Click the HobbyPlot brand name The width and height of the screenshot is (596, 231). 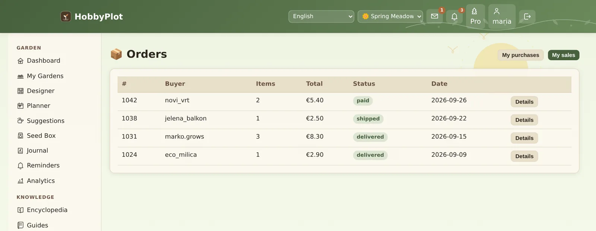pos(99,16)
